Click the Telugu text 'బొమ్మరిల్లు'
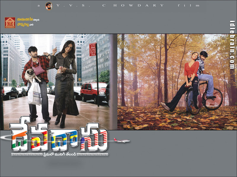This screenshot has width=237, height=177. [23, 25]
